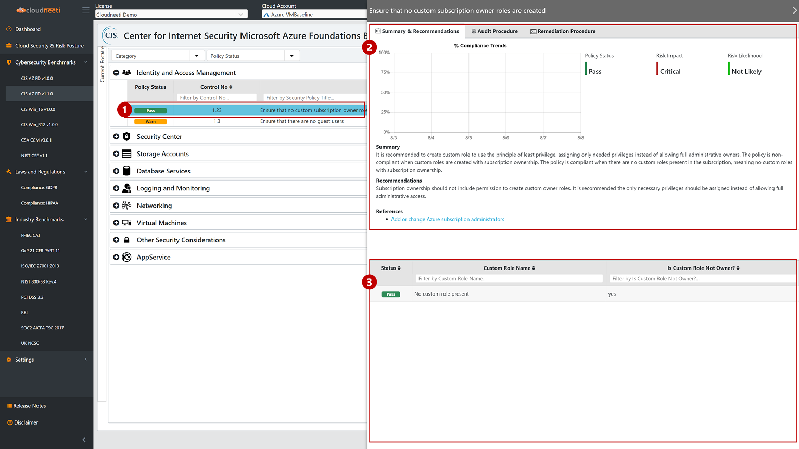The height and width of the screenshot is (449, 799).
Task: Open SOC2 AICPA TSC 2017 benchmark
Action: tap(42, 328)
